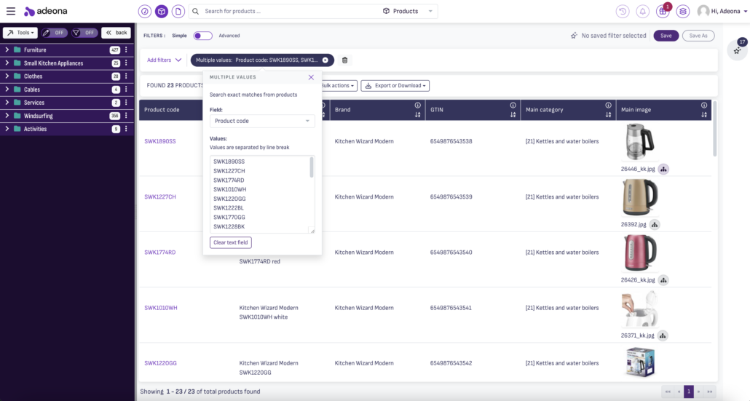Open the products cube icon
The image size is (750, 401).
coord(161,11)
